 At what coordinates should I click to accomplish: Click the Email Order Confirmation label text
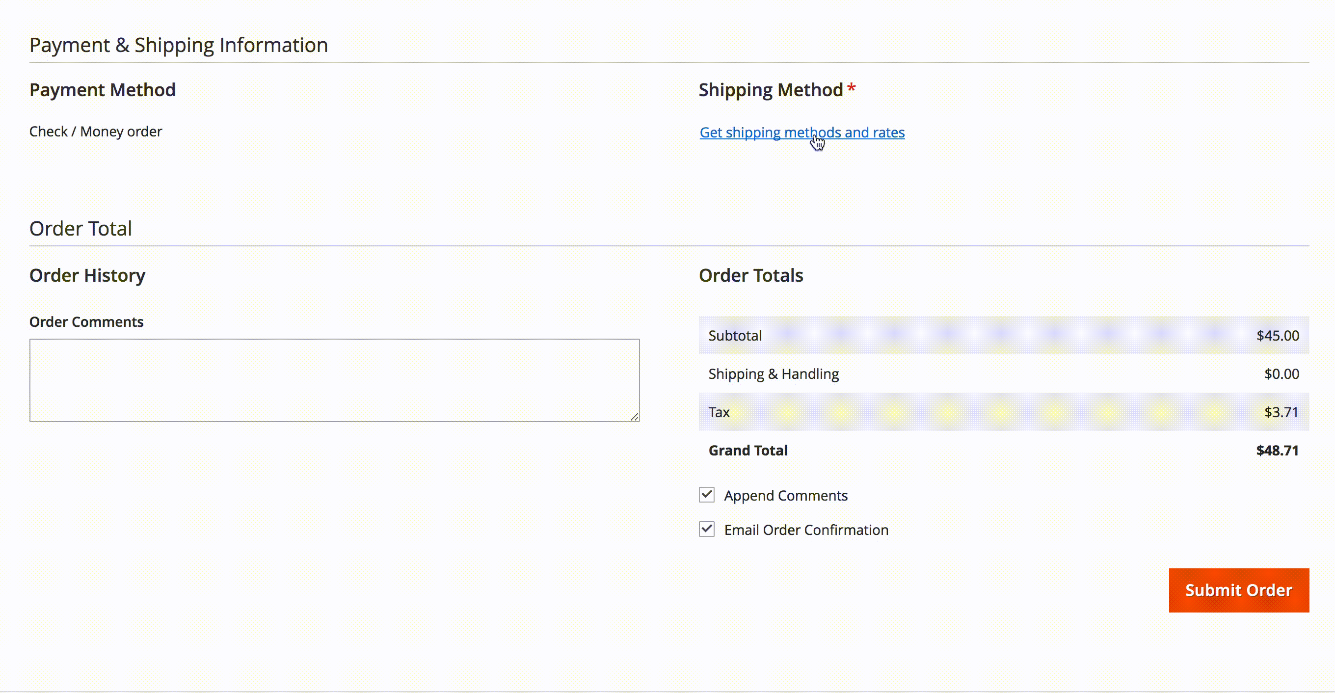click(806, 530)
